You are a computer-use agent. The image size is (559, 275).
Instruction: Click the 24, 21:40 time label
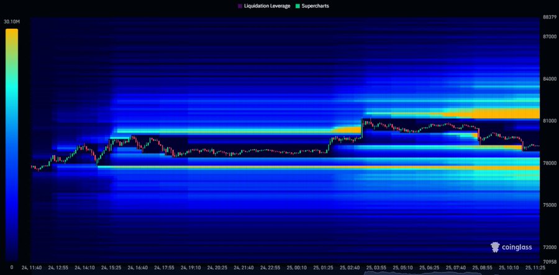(244, 267)
